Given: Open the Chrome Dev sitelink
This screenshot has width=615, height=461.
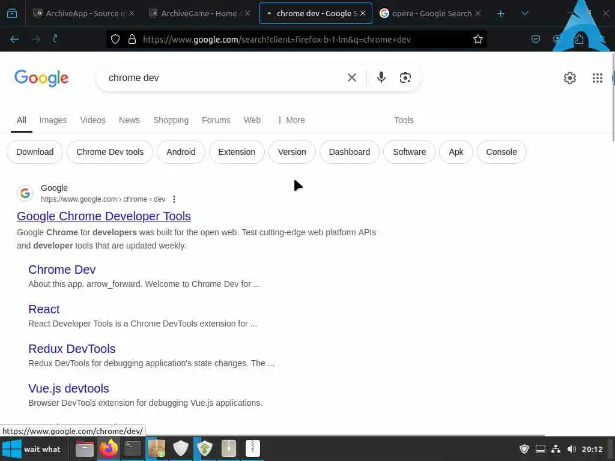Looking at the screenshot, I should [62, 270].
